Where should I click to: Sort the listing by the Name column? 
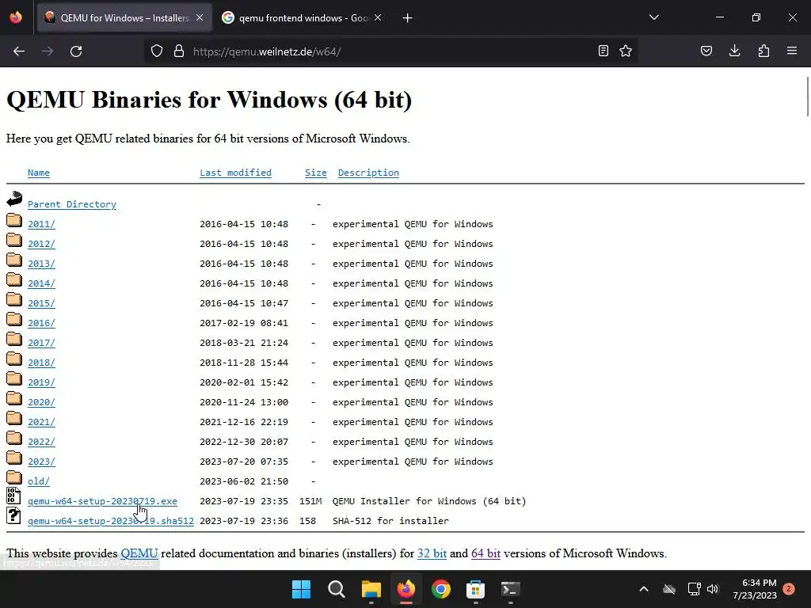(x=39, y=173)
